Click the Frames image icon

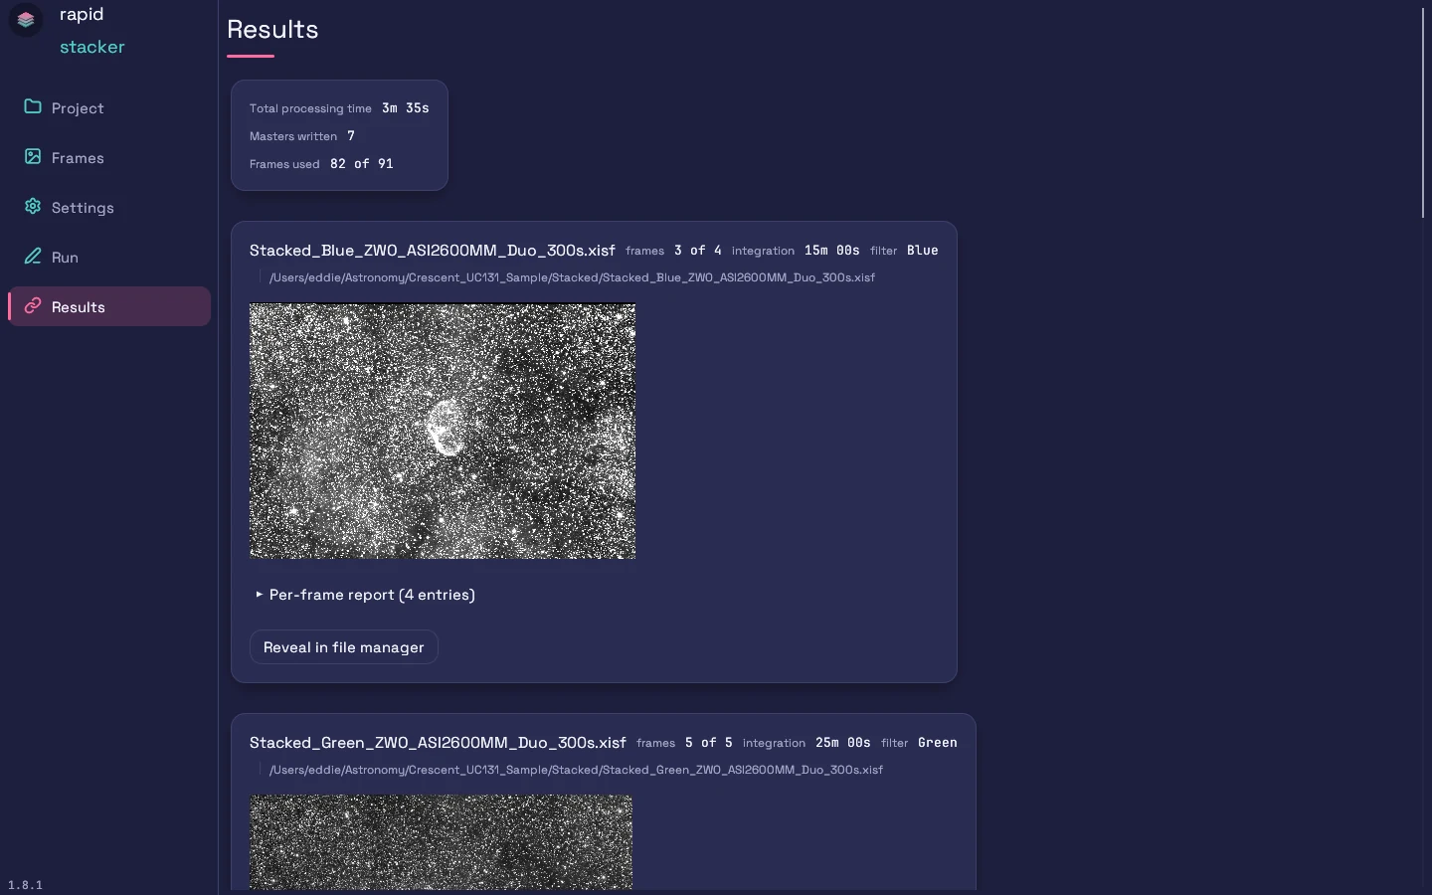33,156
